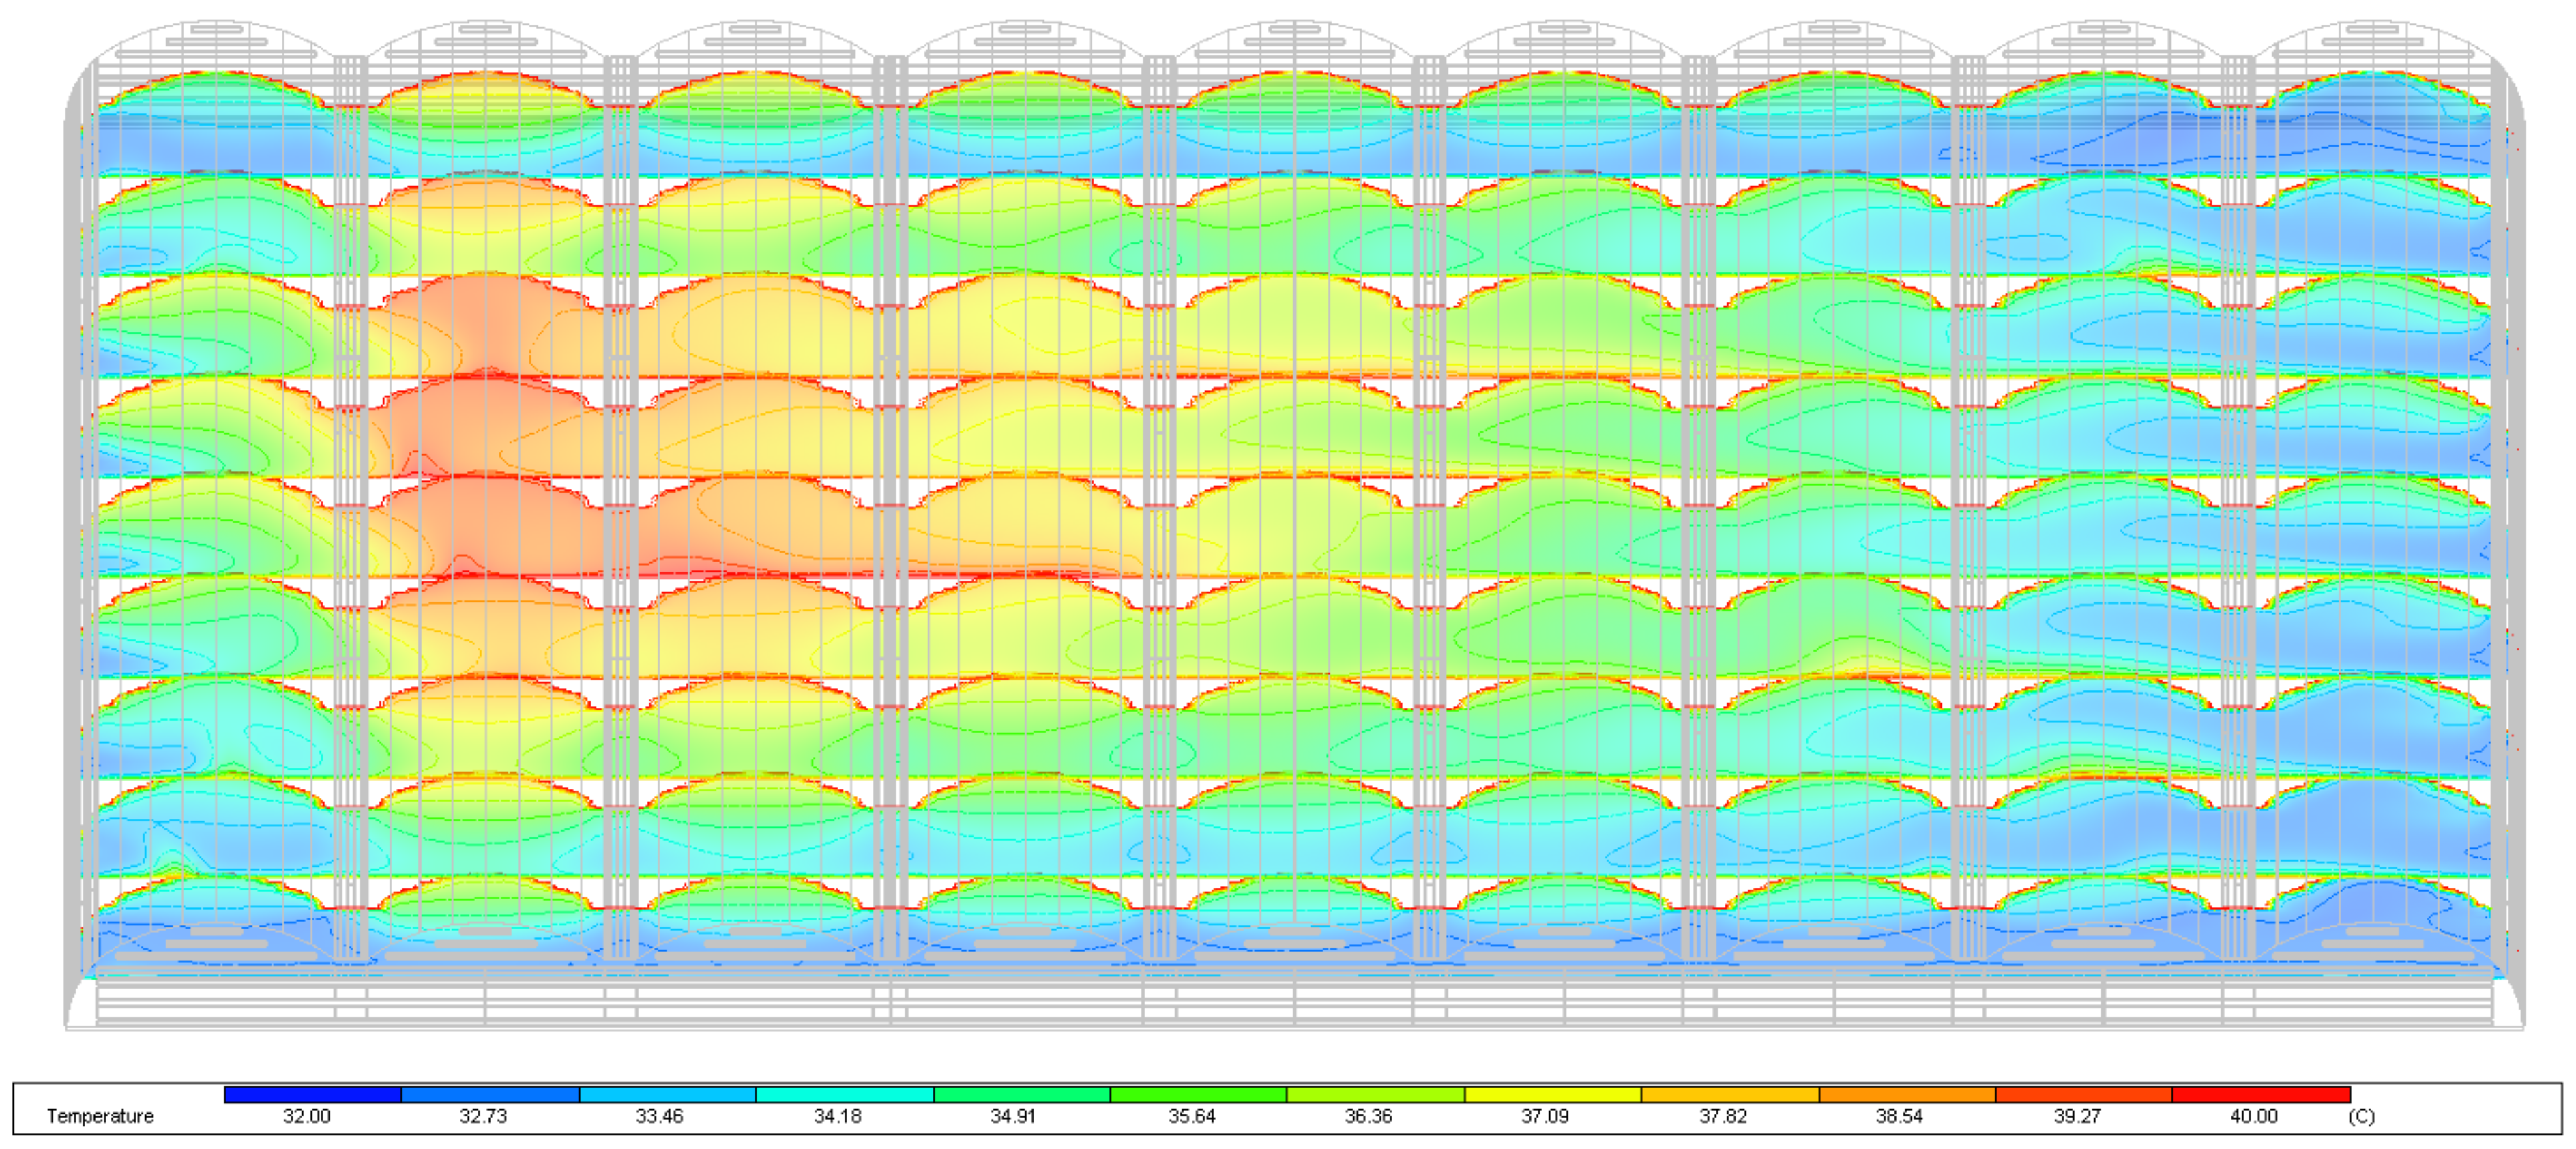Image resolution: width=2576 pixels, height=1149 pixels.
Task: Select the teal-green swatch above 34.91
Action: coord(1021,1095)
